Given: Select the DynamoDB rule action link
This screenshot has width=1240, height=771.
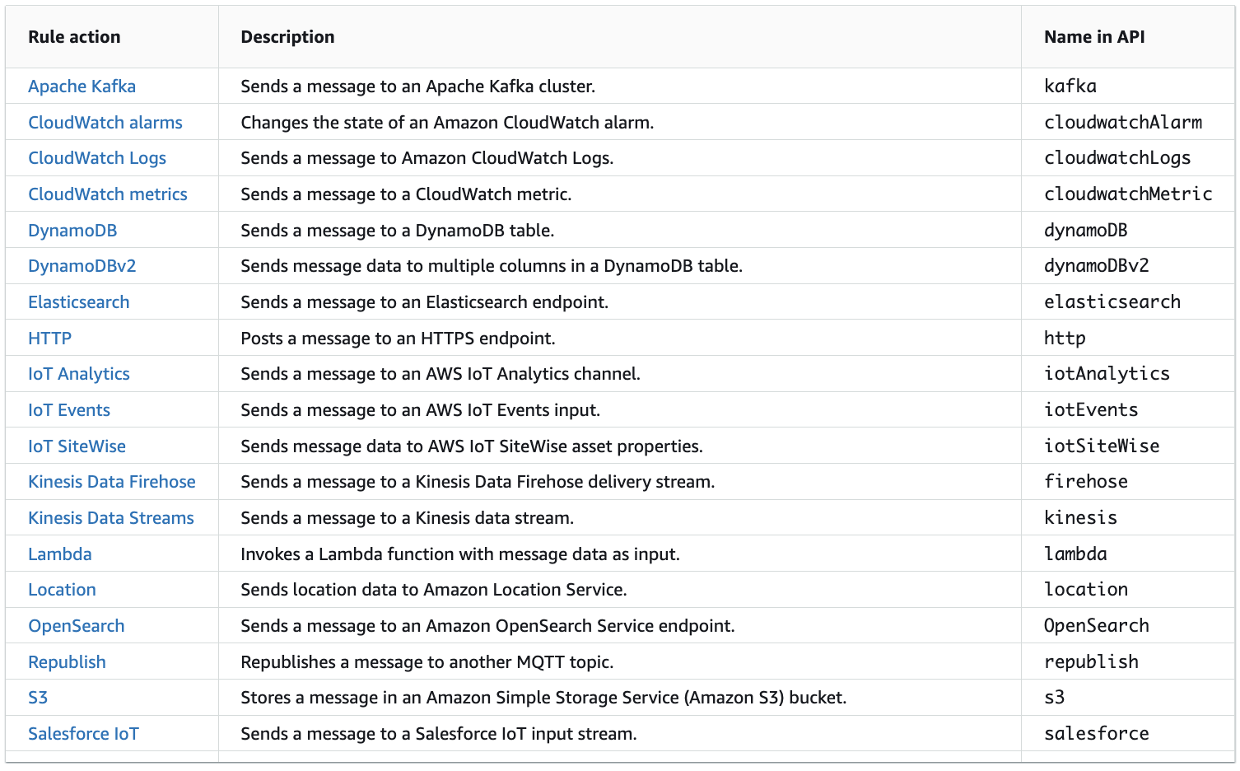Looking at the screenshot, I should pyautogui.click(x=72, y=231).
